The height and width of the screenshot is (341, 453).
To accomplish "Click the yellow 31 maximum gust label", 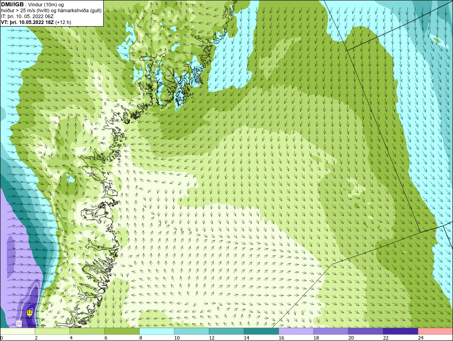I will tap(29, 313).
